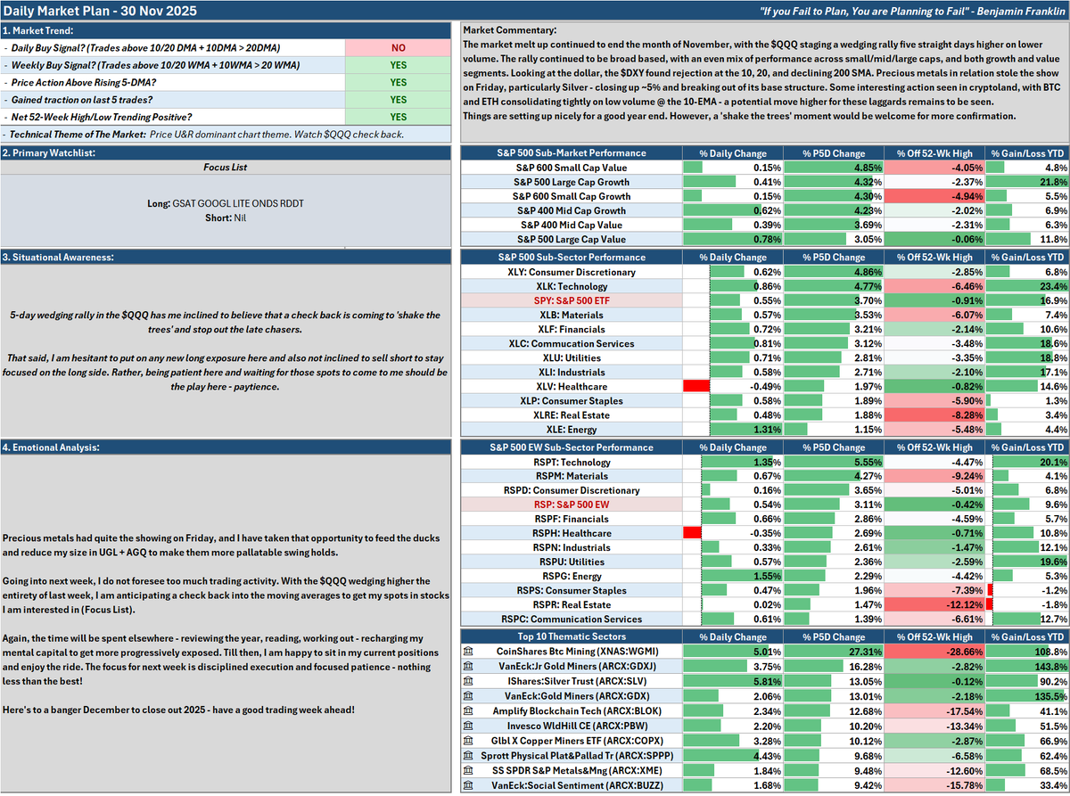This screenshot has height=796, width=1070.
Task: Click '% Gain/Loss YTD' header in EW Sub-Sector table
Action: point(1028,447)
